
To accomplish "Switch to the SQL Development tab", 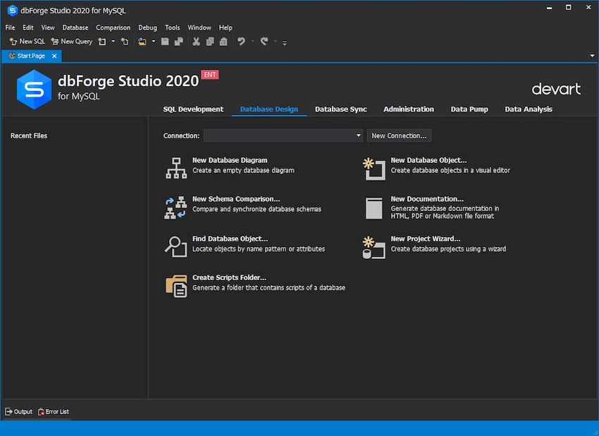I will click(x=193, y=109).
